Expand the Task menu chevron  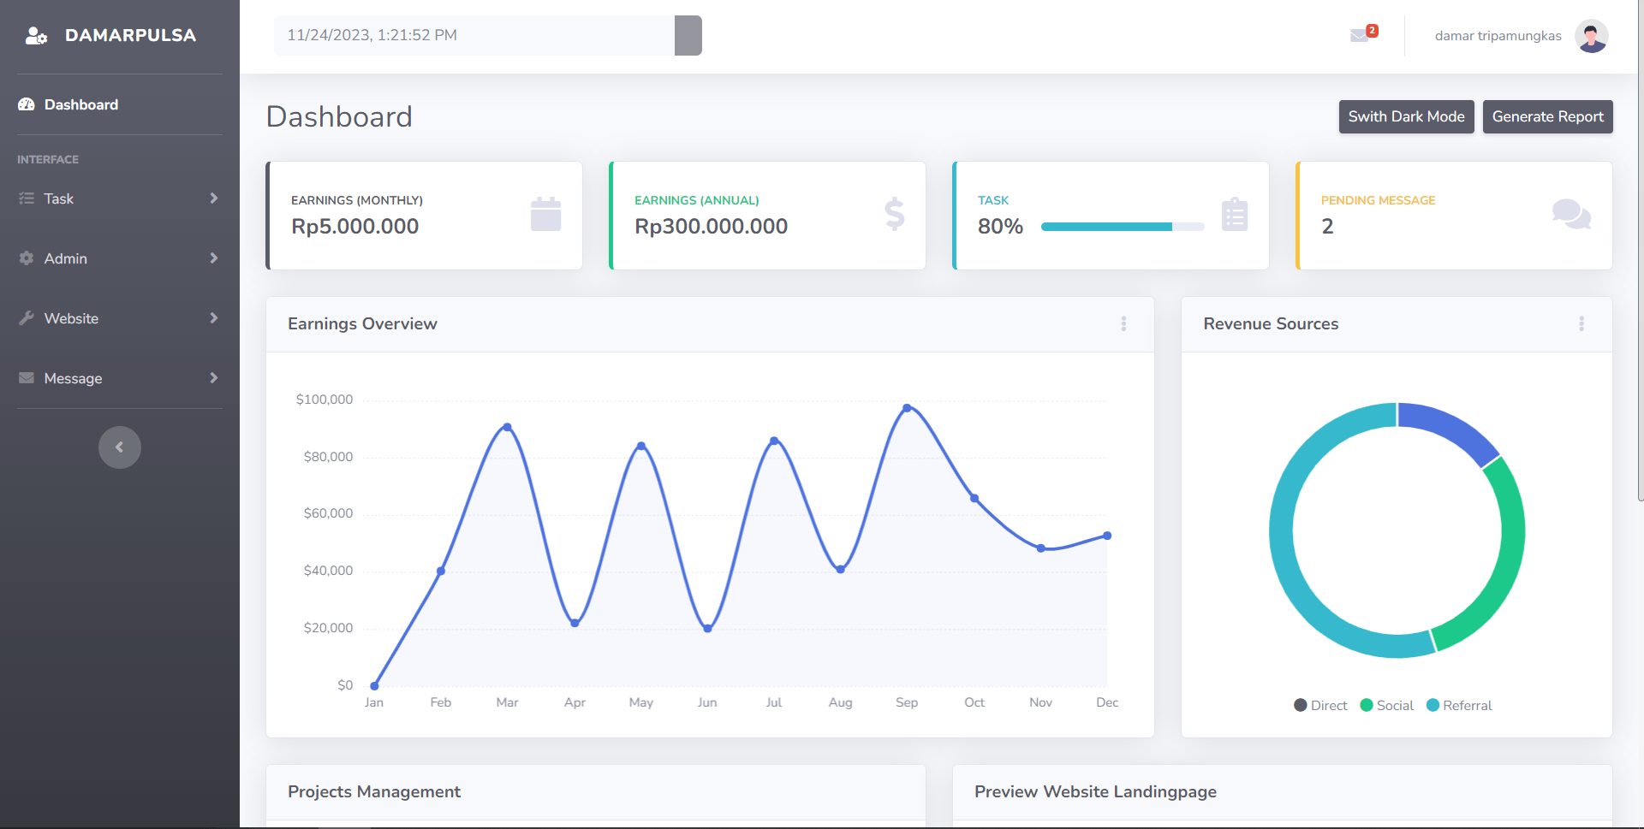point(214,198)
